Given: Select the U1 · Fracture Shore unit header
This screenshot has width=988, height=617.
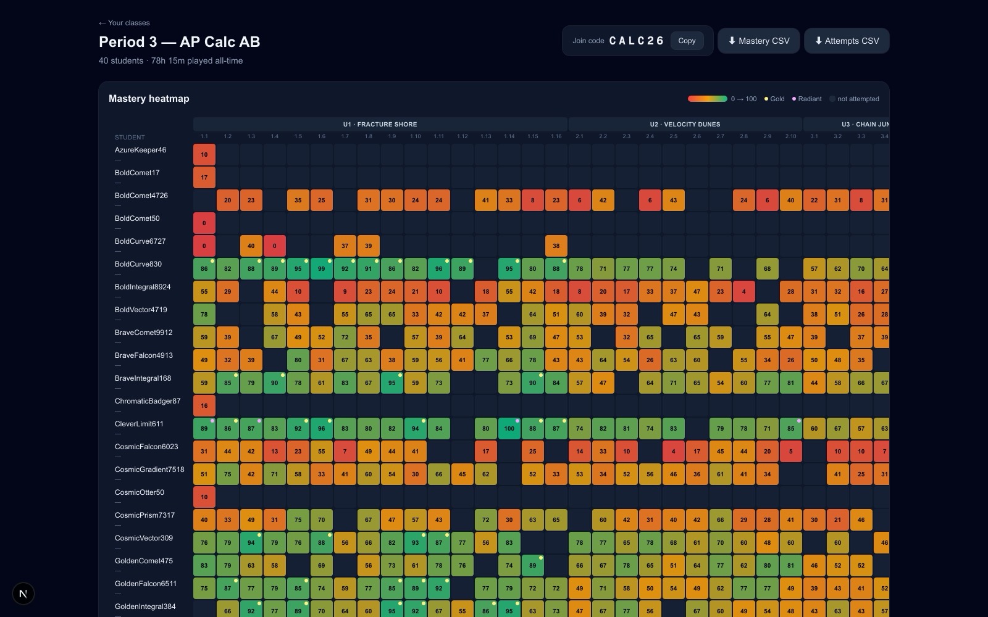Looking at the screenshot, I should 380,124.
